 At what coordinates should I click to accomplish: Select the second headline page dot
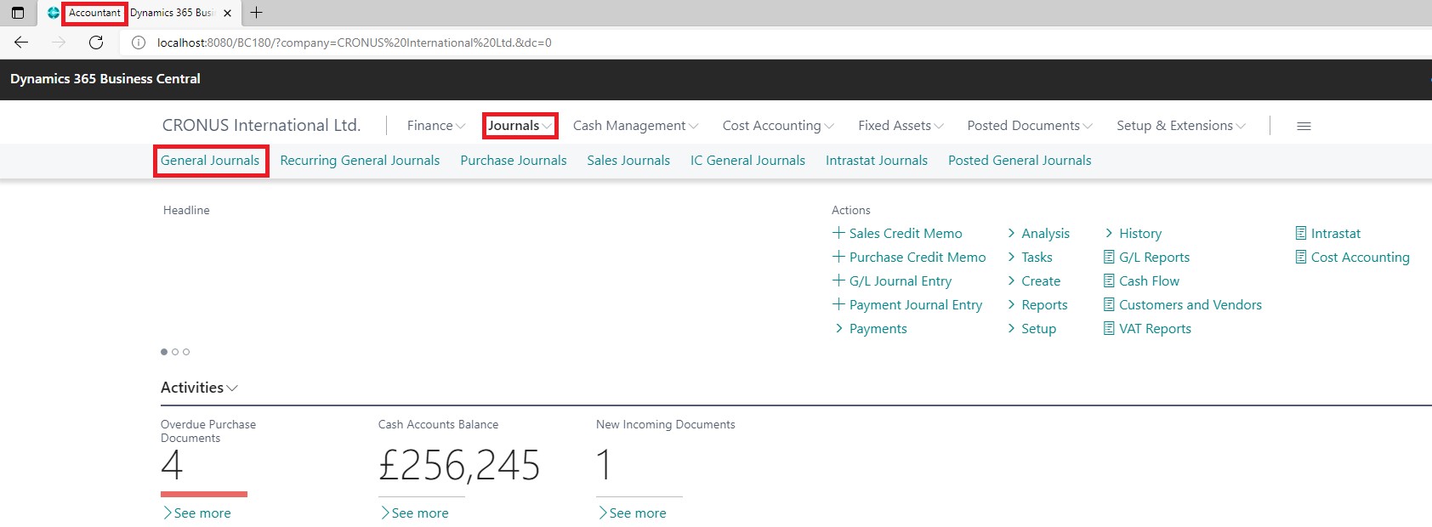pos(175,352)
